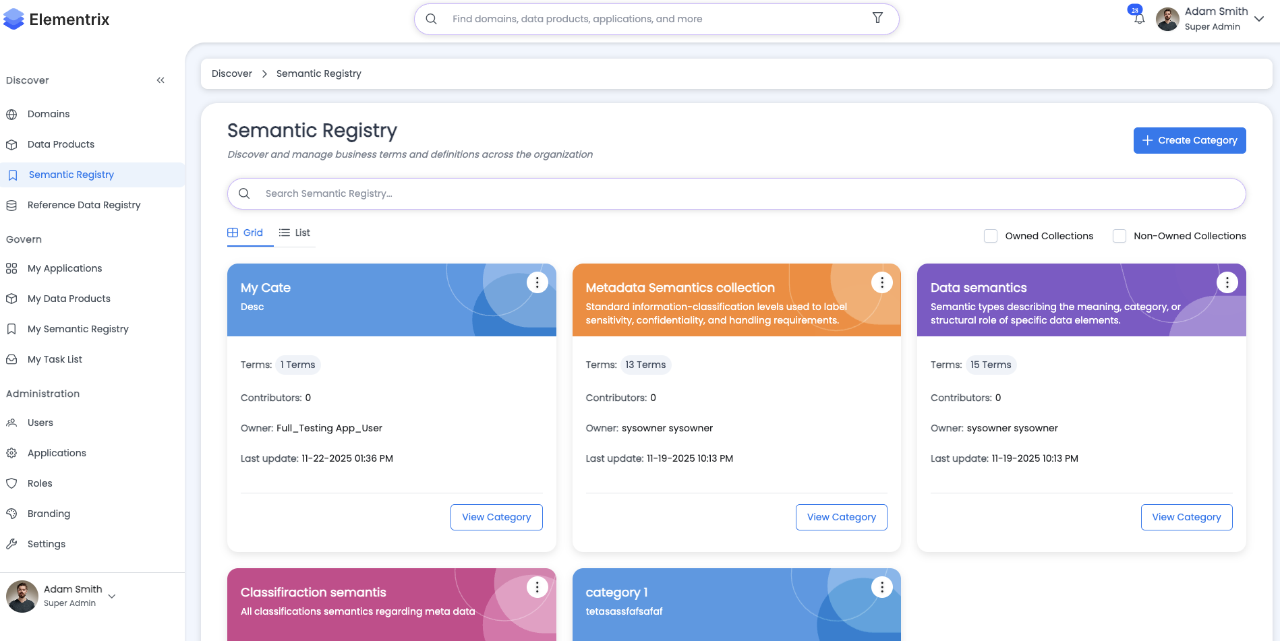Click the Discover breadcrumb link
The height and width of the screenshot is (641, 1280).
[232, 73]
